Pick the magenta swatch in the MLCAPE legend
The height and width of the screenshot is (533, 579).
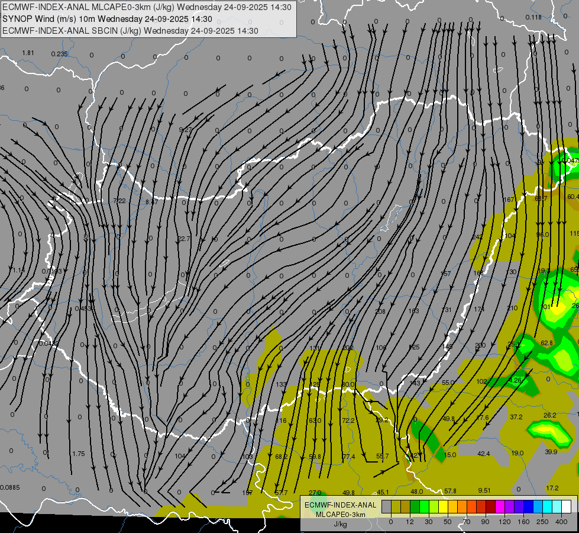click(500, 506)
